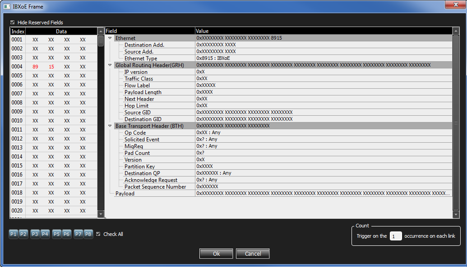Image resolution: width=467 pixels, height=267 pixels.
Task: Click the Ok button
Action: [x=216, y=253]
